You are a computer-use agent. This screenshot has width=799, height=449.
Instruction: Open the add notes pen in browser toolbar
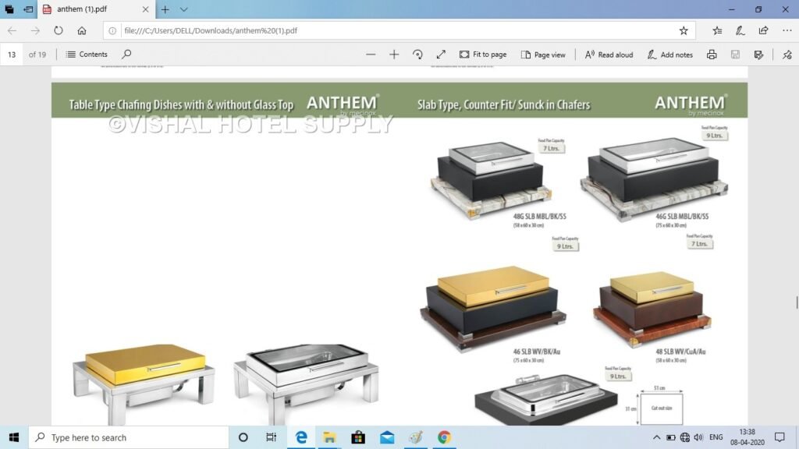[x=740, y=30]
